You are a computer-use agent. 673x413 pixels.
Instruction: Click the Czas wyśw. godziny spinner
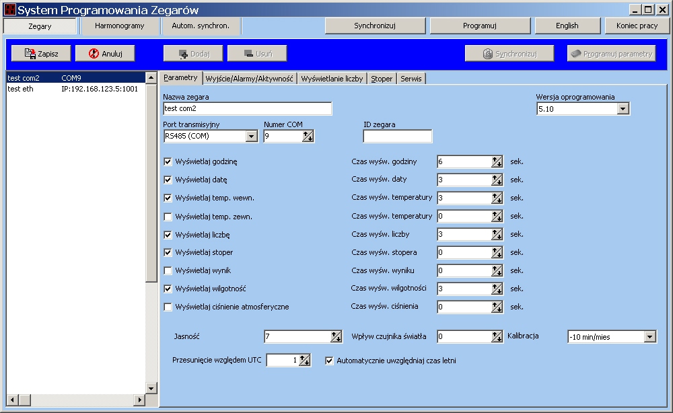pyautogui.click(x=497, y=161)
